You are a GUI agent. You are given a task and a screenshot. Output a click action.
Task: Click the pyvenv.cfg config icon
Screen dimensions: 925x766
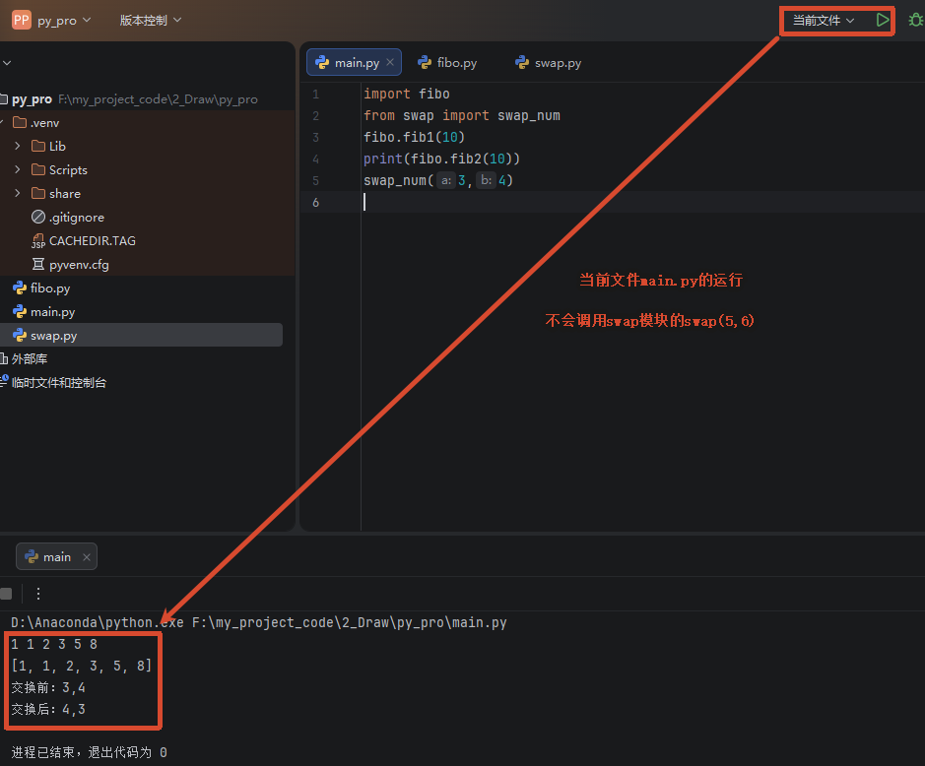pos(38,264)
